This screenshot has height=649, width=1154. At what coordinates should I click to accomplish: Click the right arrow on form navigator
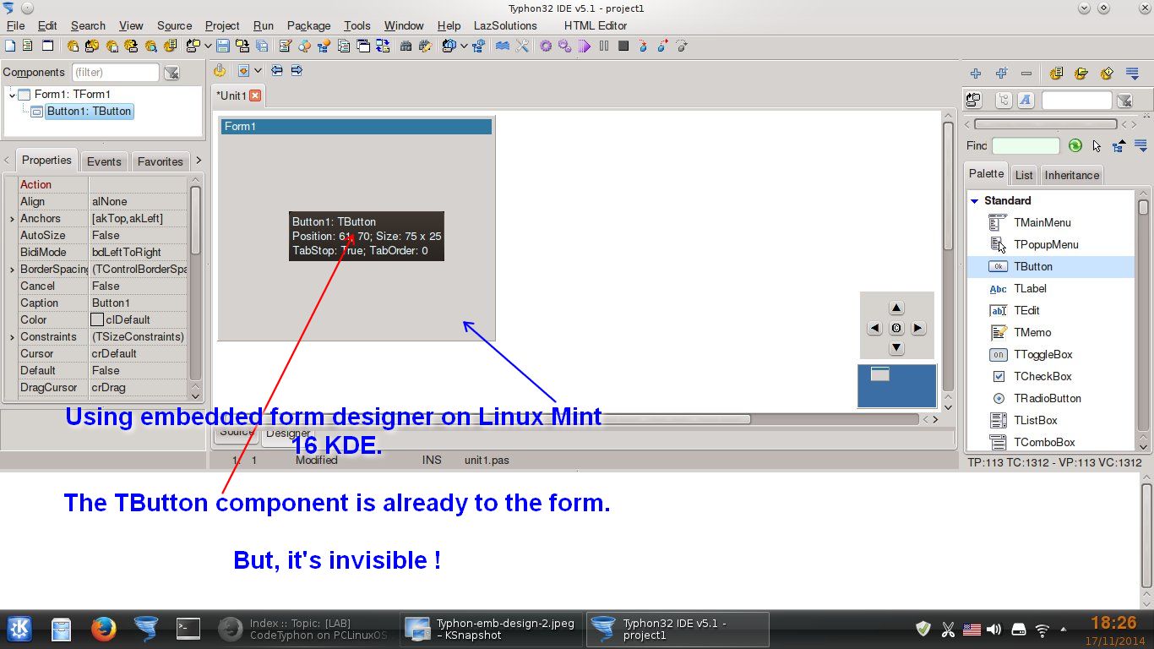click(918, 328)
